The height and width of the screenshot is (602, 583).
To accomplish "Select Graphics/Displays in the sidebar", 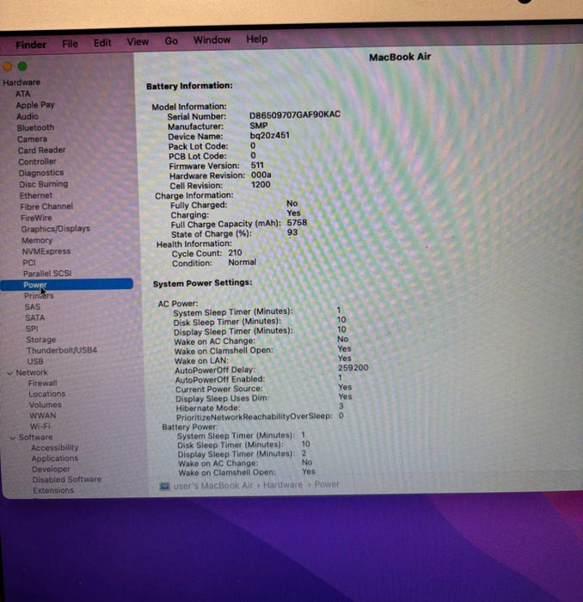I will (55, 229).
